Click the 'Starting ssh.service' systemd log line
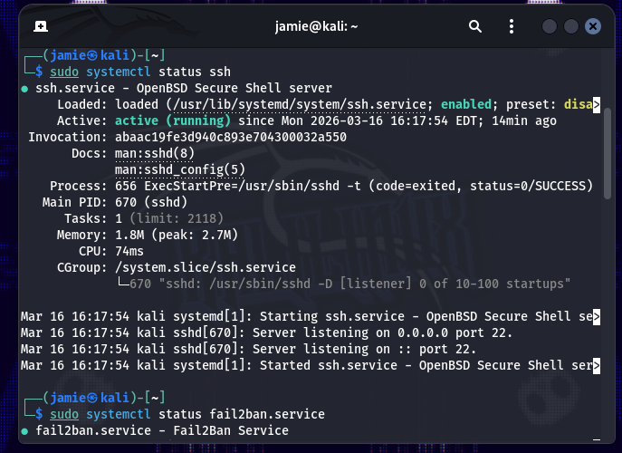The image size is (622, 453). pos(311,316)
